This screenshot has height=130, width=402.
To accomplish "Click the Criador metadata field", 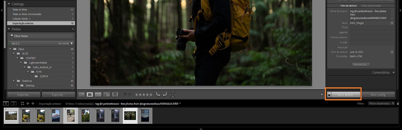I will 371,42.
